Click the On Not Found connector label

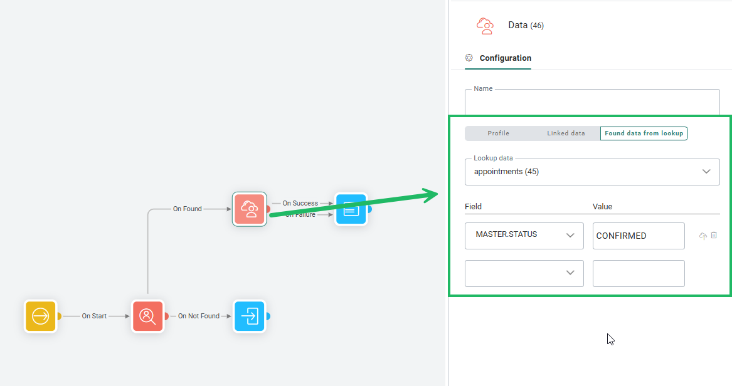[x=199, y=316]
